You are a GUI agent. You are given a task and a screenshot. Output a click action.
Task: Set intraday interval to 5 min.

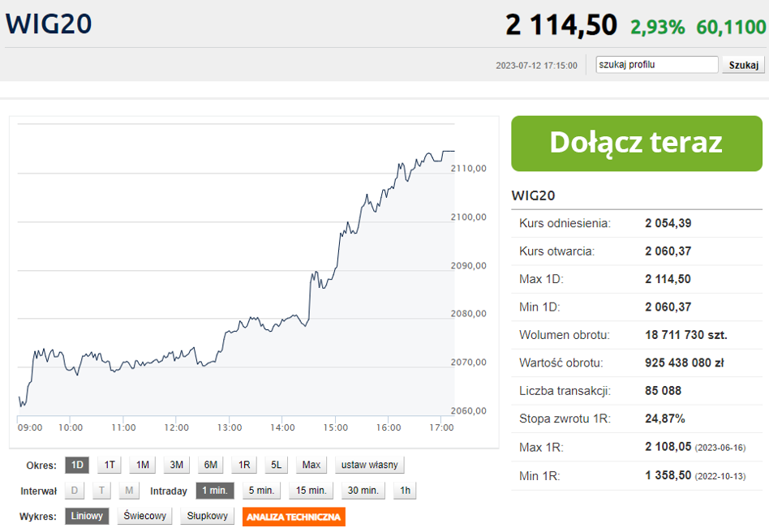pos(261,490)
